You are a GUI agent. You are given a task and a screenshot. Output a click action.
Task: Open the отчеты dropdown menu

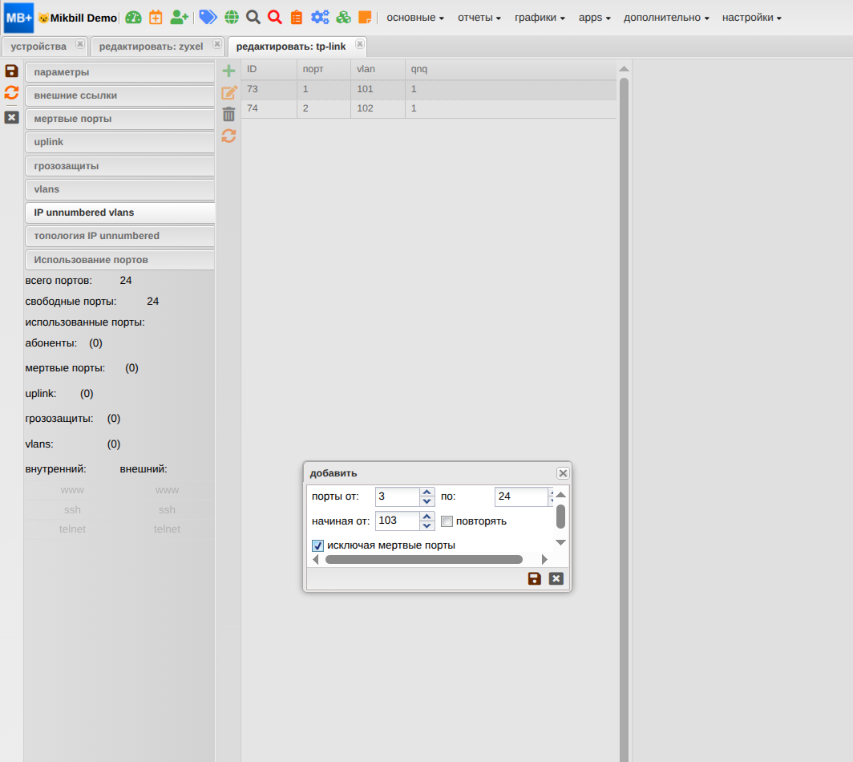[479, 18]
